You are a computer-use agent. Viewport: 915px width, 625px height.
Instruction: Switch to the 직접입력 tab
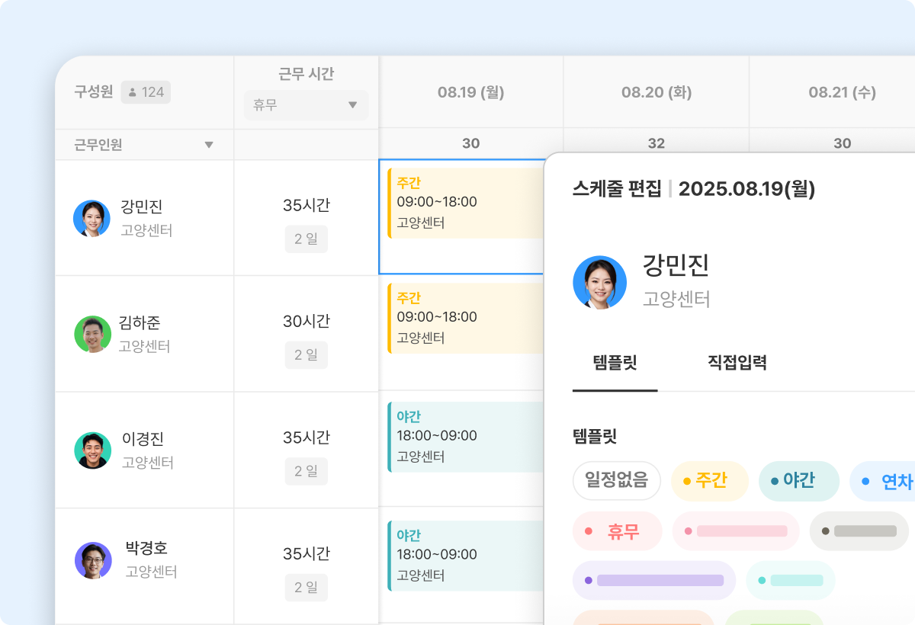[737, 363]
